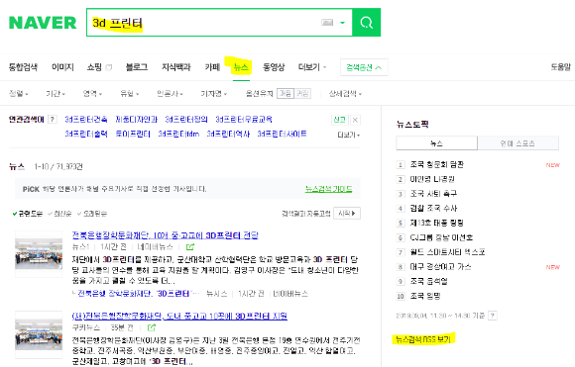Click the green open-in-new-window icon on first article
575x367 pixels.
pos(190,247)
